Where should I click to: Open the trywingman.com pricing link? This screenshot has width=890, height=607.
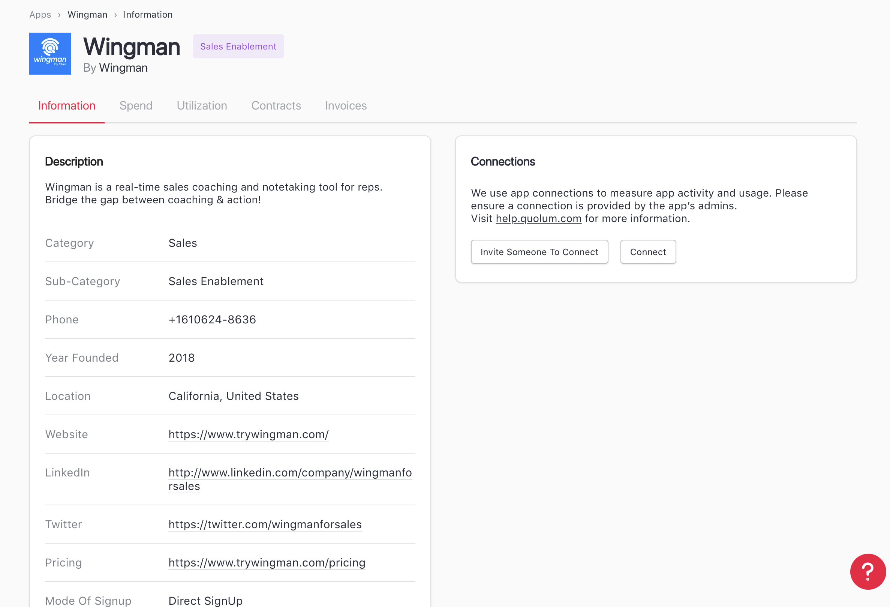(x=267, y=563)
